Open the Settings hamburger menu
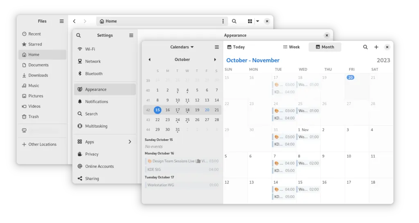419x223 pixels. (131, 36)
